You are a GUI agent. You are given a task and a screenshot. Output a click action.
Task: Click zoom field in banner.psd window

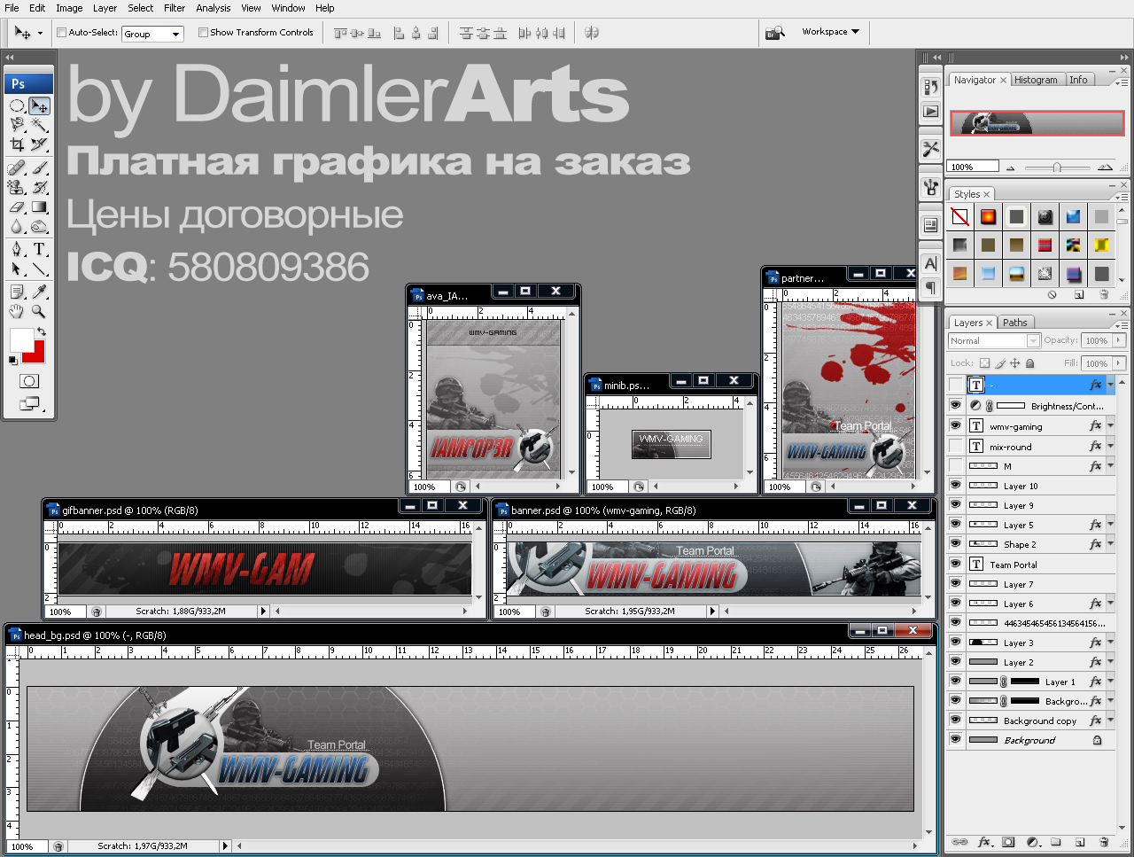tap(514, 612)
